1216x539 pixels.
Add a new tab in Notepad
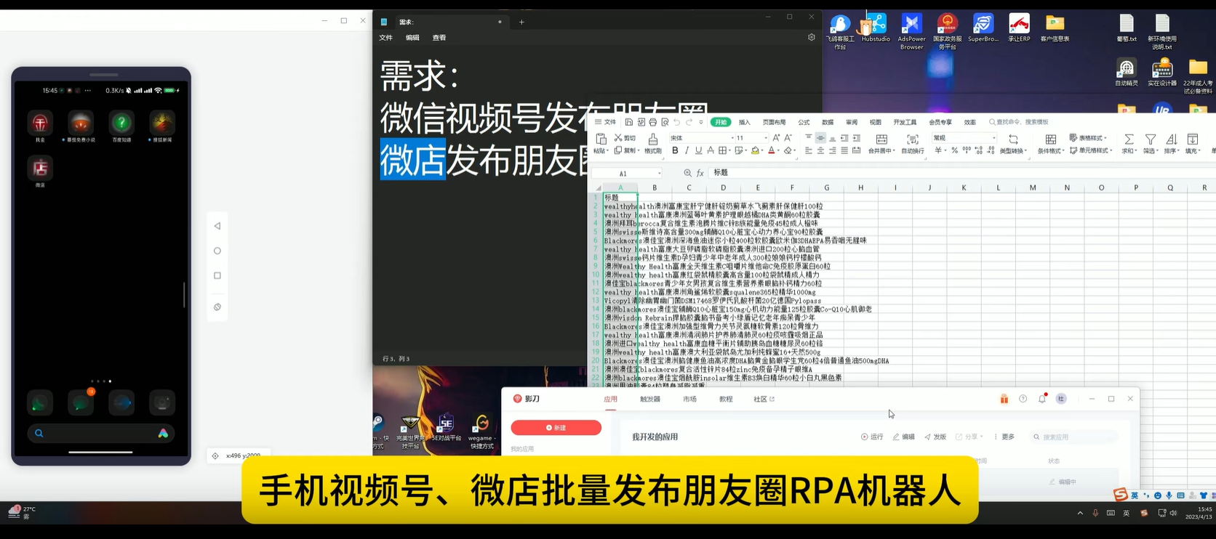point(521,22)
